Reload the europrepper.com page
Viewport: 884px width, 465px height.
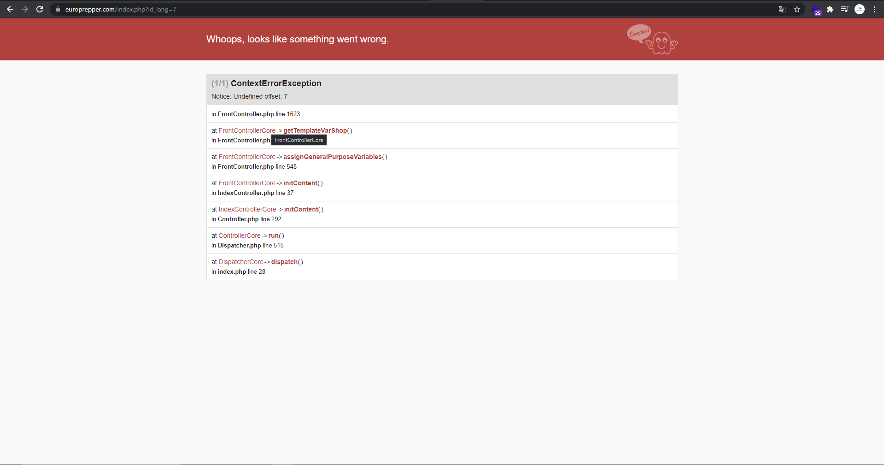[40, 9]
